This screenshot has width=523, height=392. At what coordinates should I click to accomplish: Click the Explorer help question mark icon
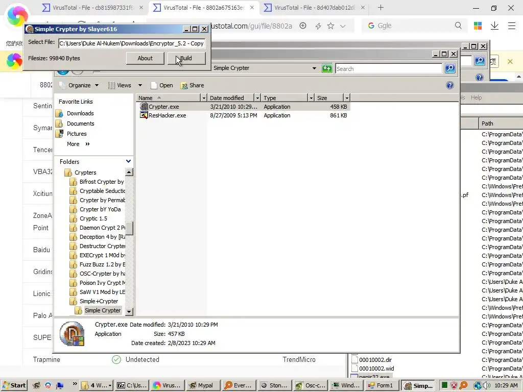(x=450, y=85)
